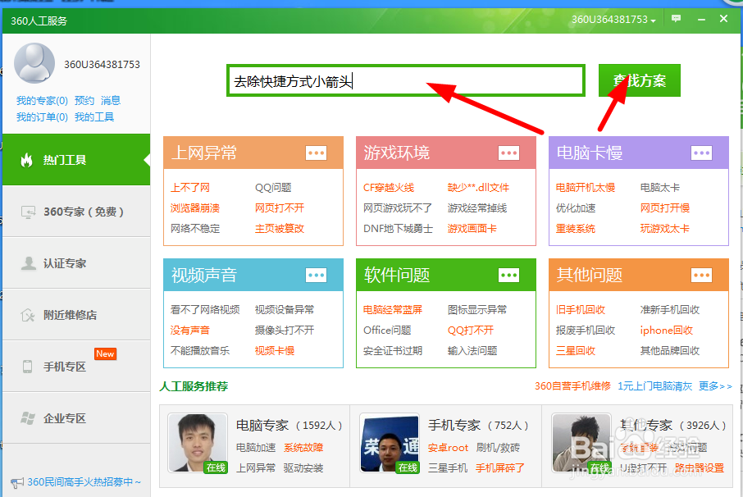Image resolution: width=743 pixels, height=497 pixels.
Task: Open the 重装系统 link
Action: pos(576,228)
